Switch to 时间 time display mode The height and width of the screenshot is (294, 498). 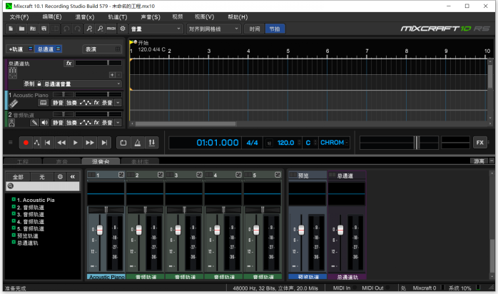pyautogui.click(x=255, y=29)
